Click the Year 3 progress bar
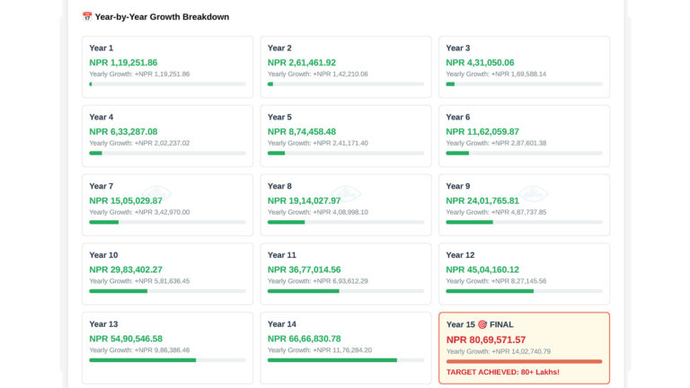Image resolution: width=690 pixels, height=388 pixels. tap(524, 84)
